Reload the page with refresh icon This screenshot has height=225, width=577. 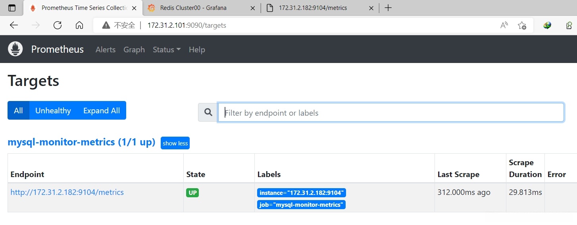58,25
